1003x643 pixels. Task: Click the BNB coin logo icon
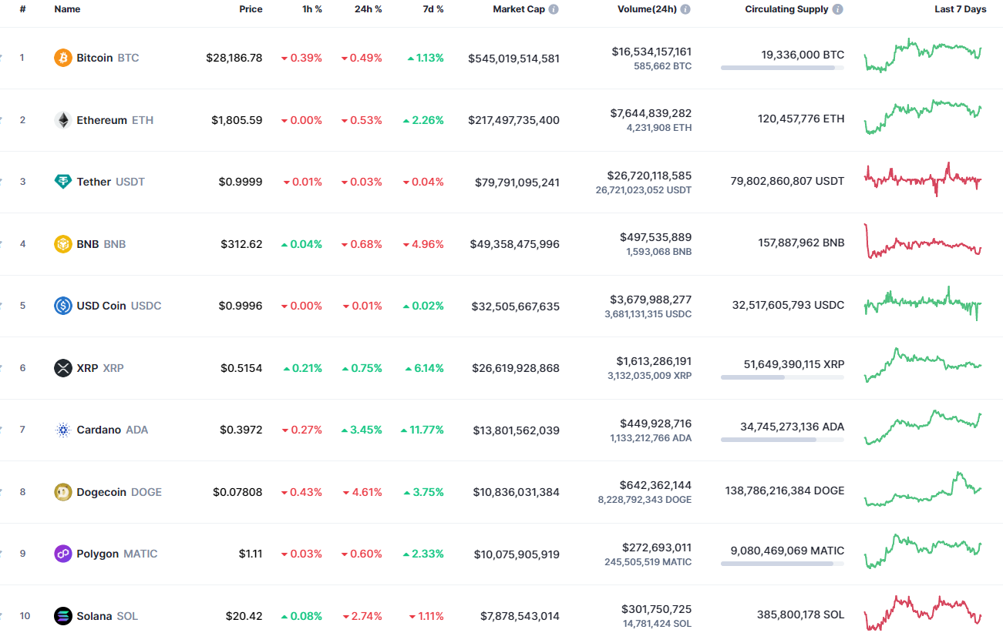coord(63,244)
